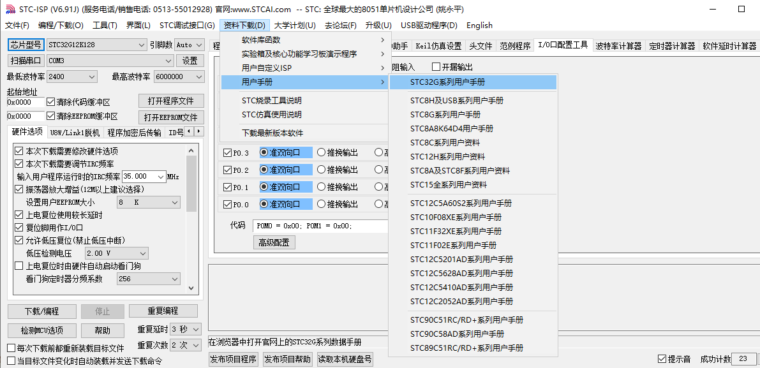The height and width of the screenshot is (368, 760).
Task: Click 打开EEPROM文件 button
Action: pos(170,117)
